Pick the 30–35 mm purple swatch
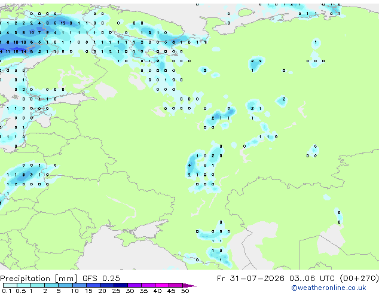This screenshot has width=379, height=293. (135, 285)
